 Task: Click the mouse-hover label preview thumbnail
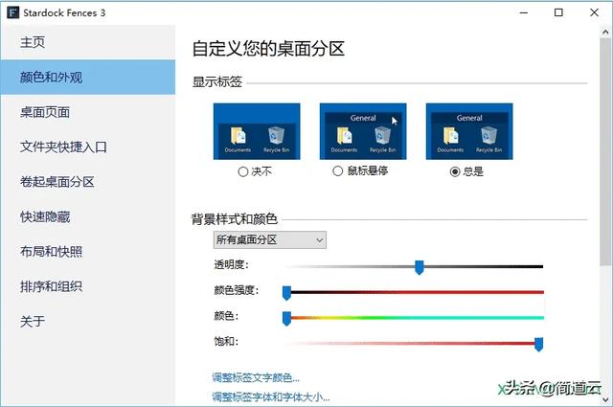tap(363, 131)
